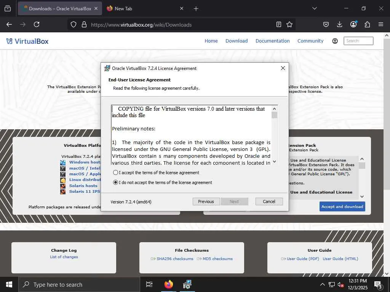Close the New Tab tab
Image resolution: width=390 pixels, height=292 pixels.
click(182, 9)
